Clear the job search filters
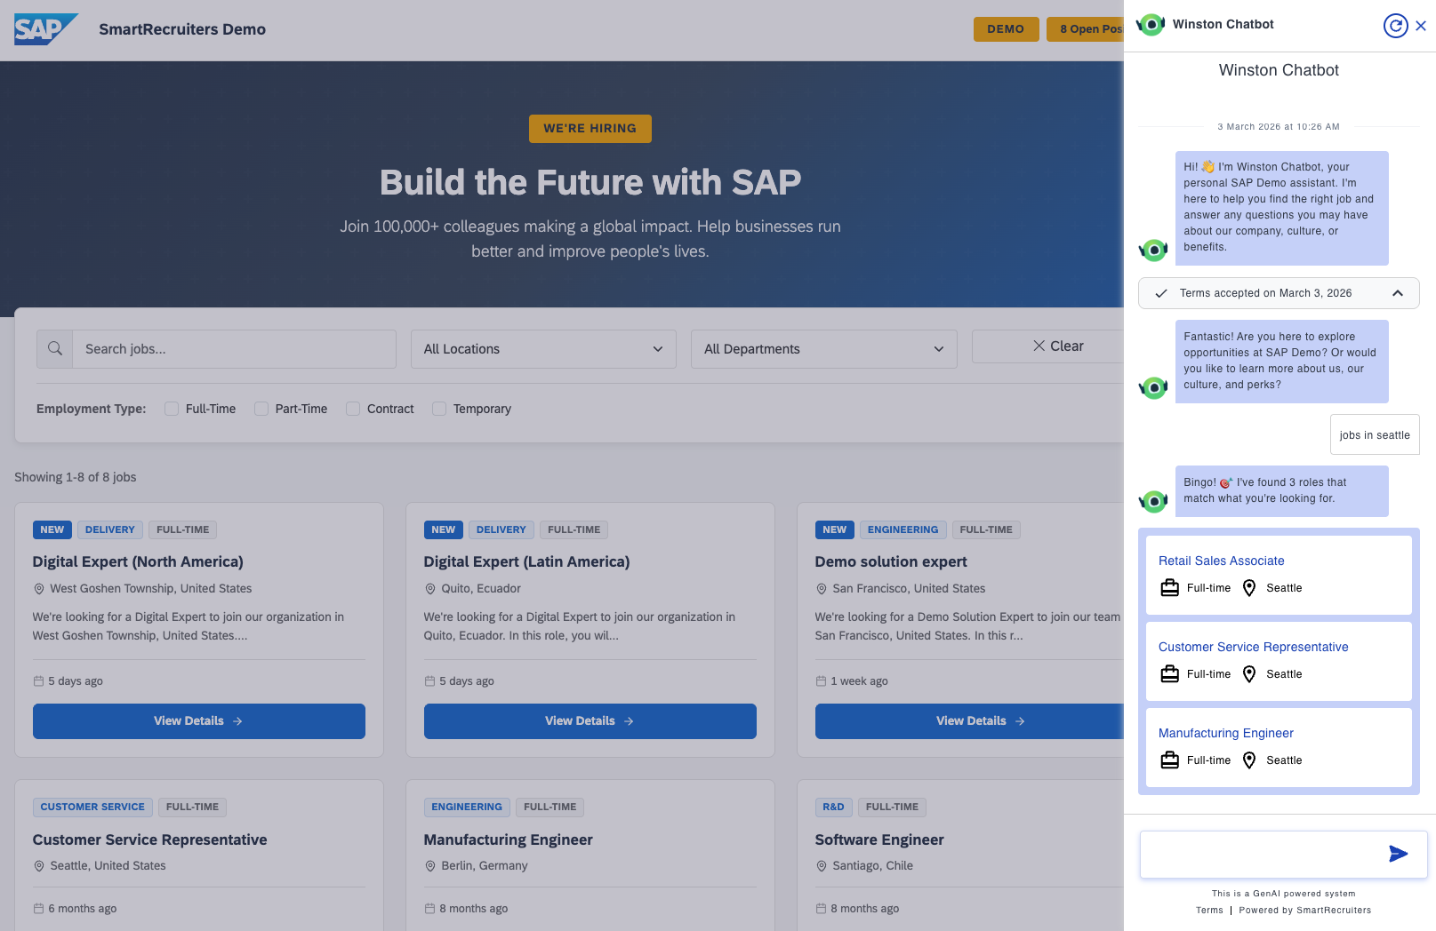The width and height of the screenshot is (1436, 931). pos(1058,346)
